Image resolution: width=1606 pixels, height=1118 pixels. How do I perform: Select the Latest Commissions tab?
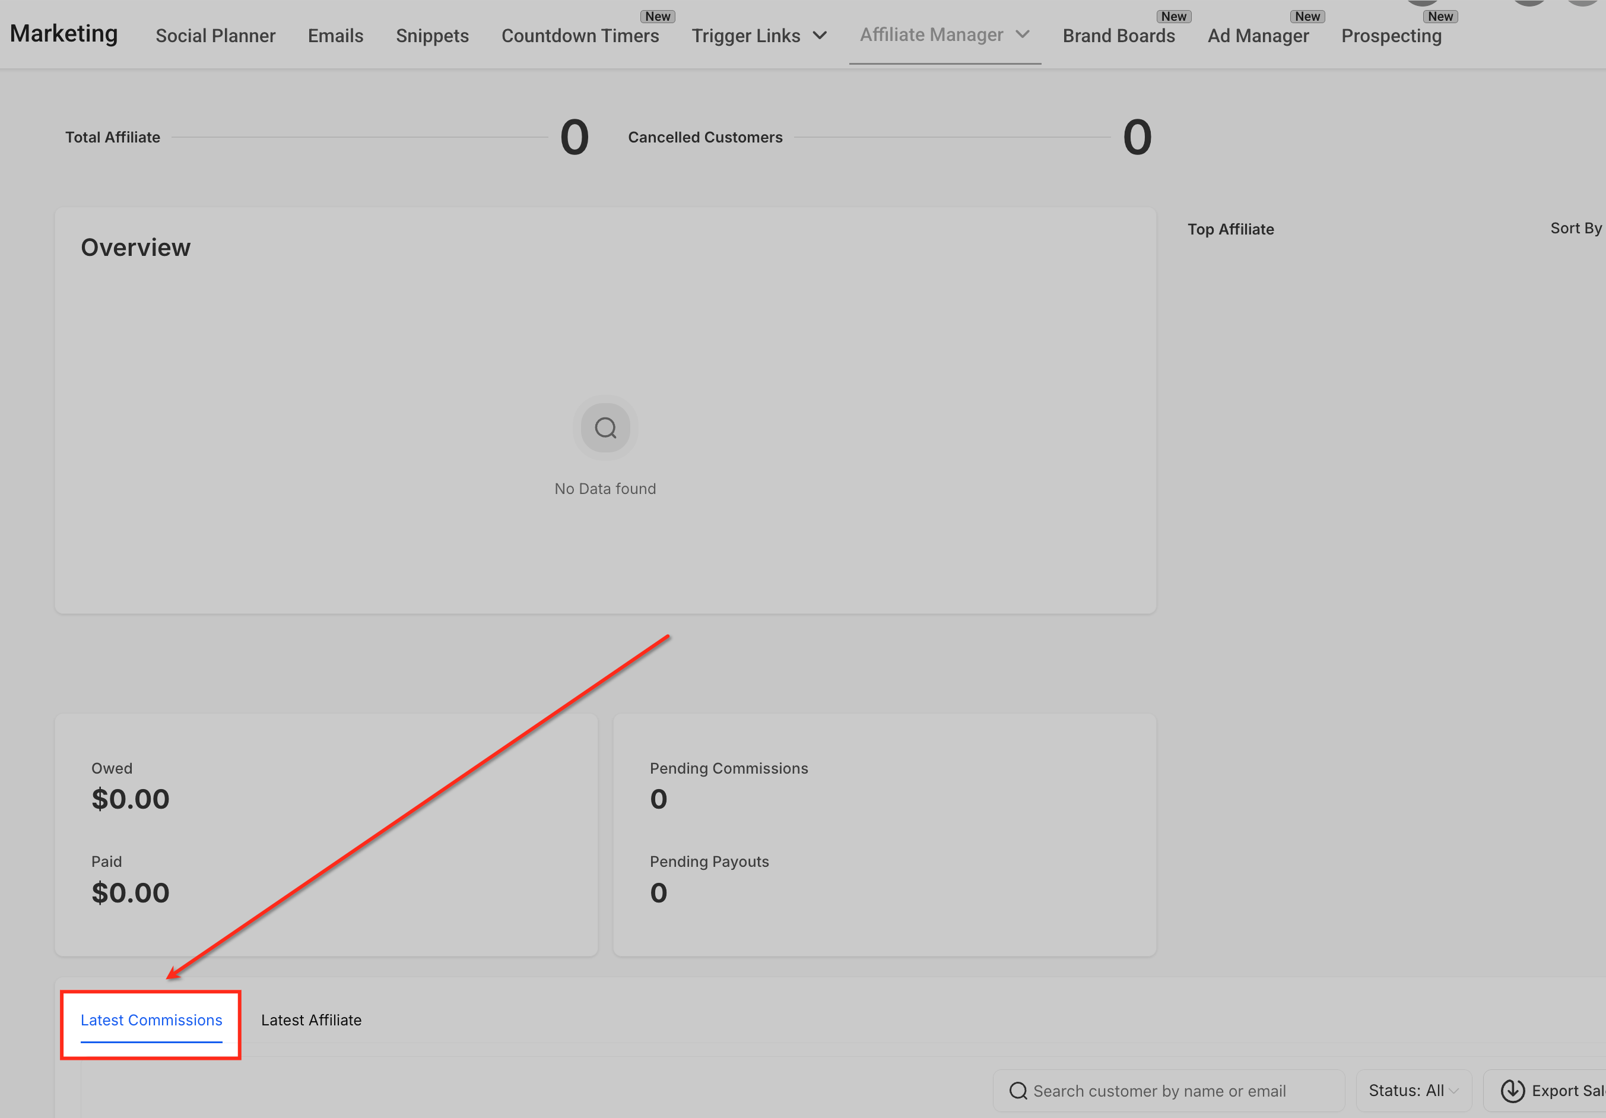[x=151, y=1020]
